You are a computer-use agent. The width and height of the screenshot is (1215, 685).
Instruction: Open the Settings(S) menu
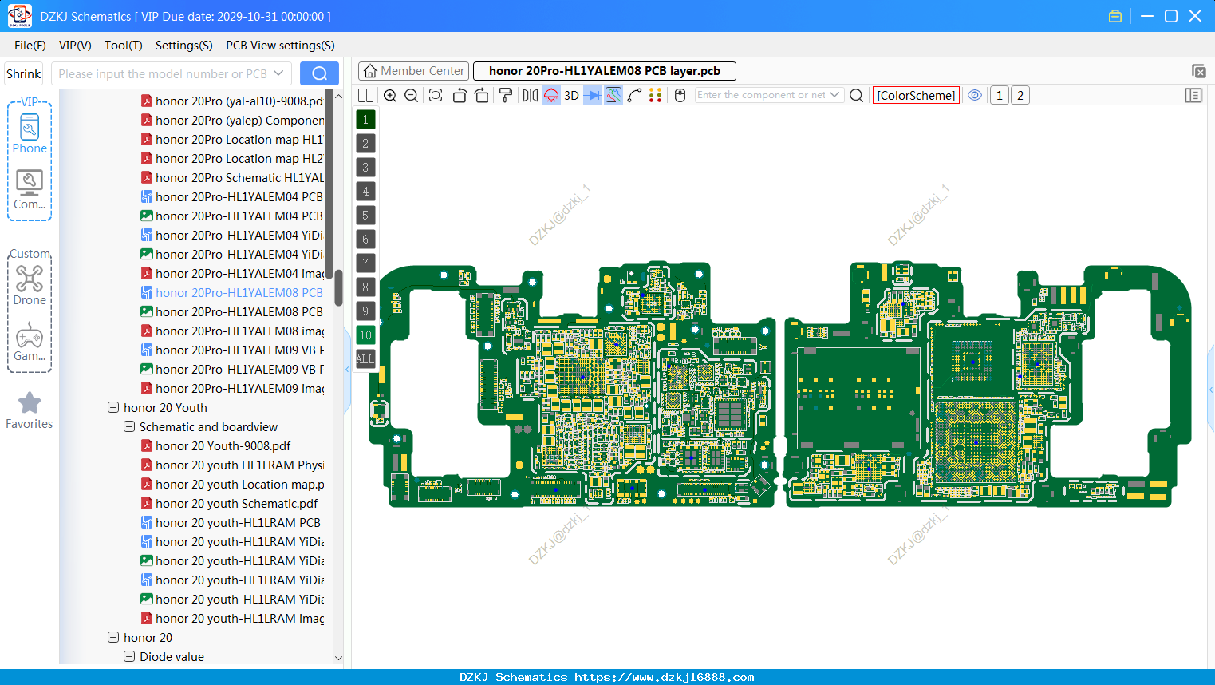click(x=184, y=46)
